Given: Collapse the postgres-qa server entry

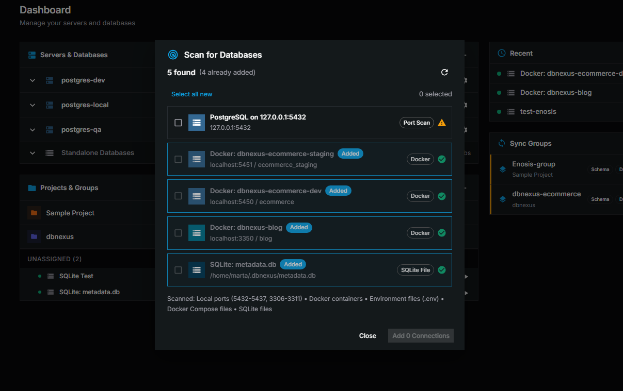Looking at the screenshot, I should (32, 129).
